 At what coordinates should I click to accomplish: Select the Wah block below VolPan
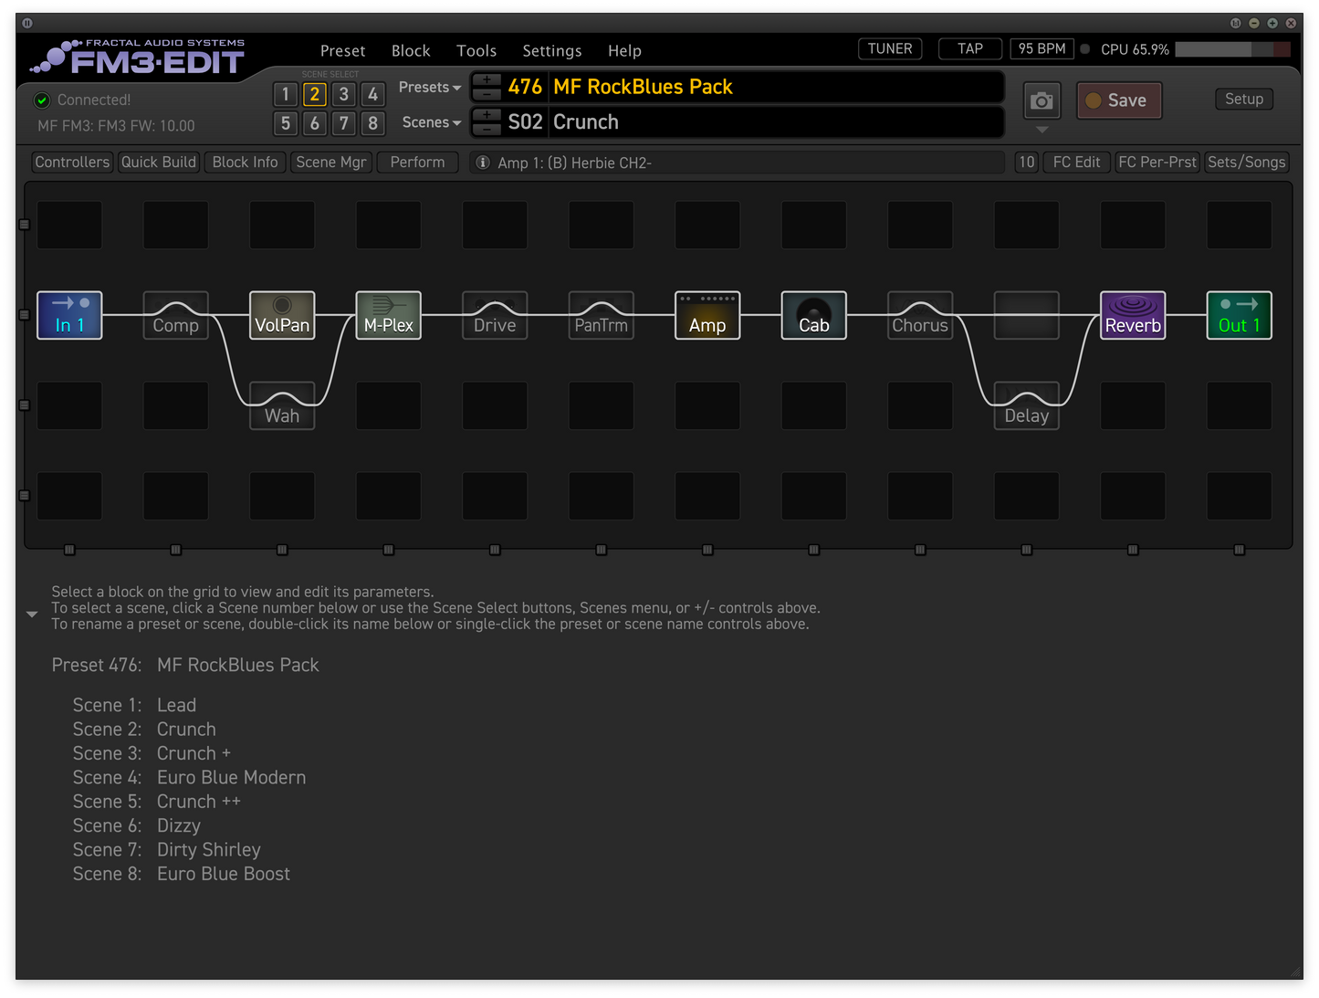pos(282,405)
